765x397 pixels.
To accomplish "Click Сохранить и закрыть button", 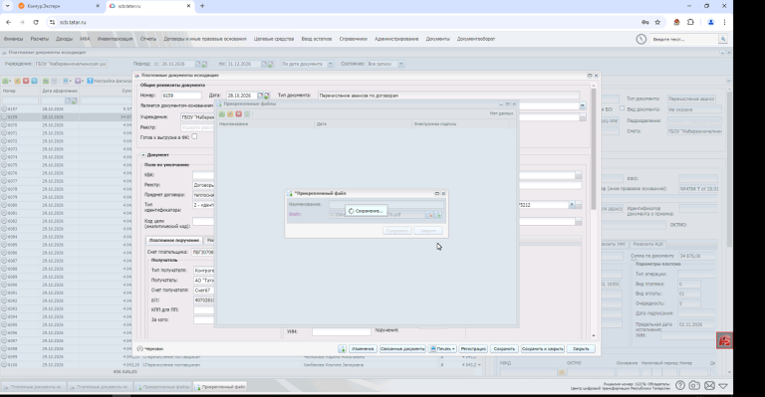I will [543, 349].
